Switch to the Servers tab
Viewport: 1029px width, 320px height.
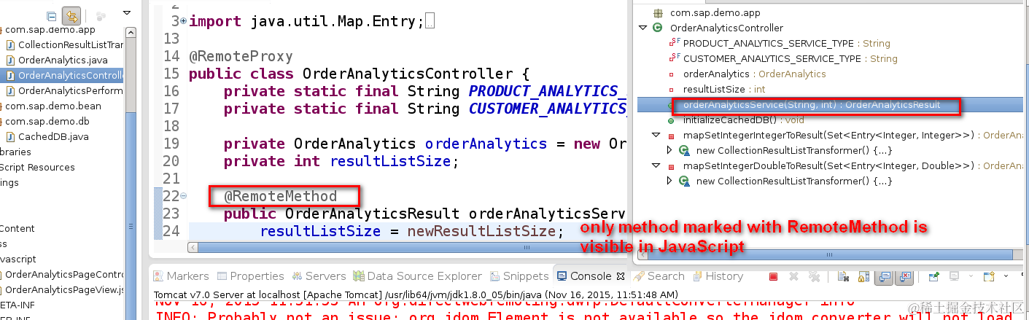point(320,276)
